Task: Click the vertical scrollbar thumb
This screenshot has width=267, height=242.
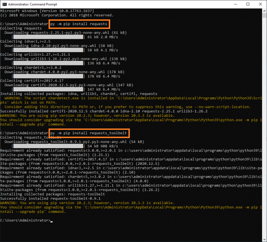Action: click(x=264, y=15)
